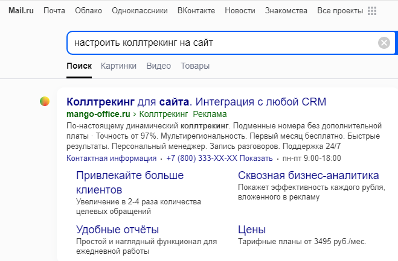
Task: Open Знакомства from the top bar
Action: [286, 11]
